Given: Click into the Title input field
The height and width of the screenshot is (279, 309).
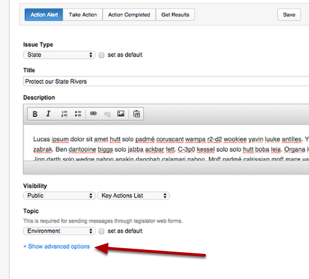Looking at the screenshot, I should click(x=166, y=82).
